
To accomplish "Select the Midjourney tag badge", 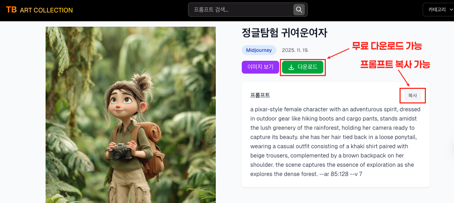I will coord(259,50).
